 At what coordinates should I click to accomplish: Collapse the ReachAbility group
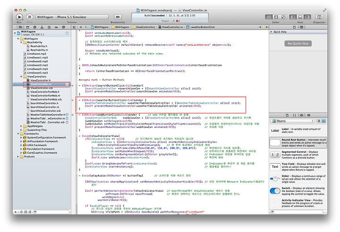[x=21, y=42]
